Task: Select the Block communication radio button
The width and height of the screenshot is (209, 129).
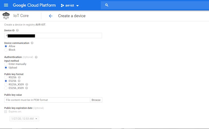Action: pos(6,50)
